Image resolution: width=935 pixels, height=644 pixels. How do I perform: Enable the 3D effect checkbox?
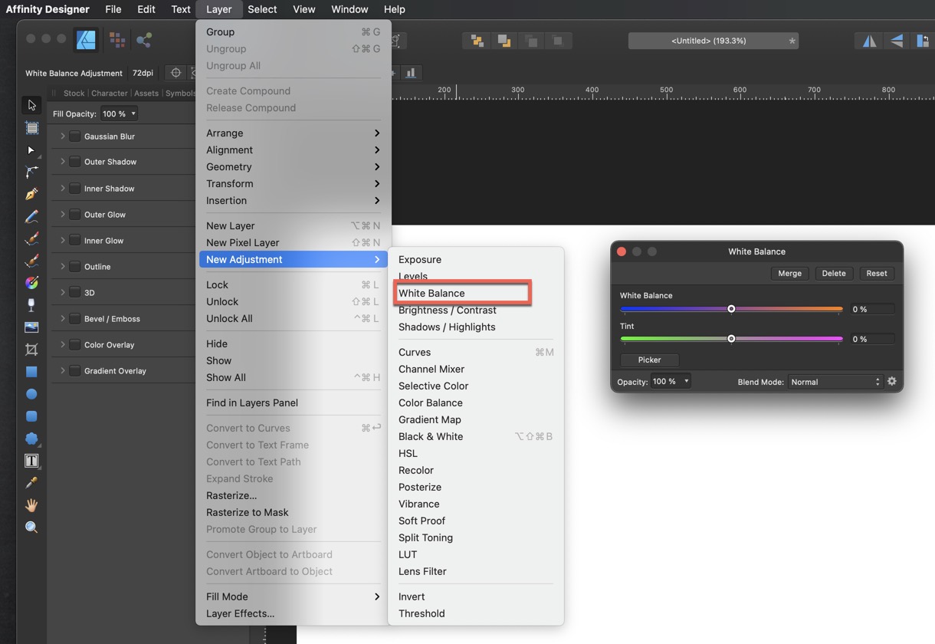tap(74, 293)
